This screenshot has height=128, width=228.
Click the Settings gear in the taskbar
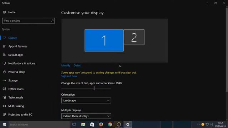[128, 124]
